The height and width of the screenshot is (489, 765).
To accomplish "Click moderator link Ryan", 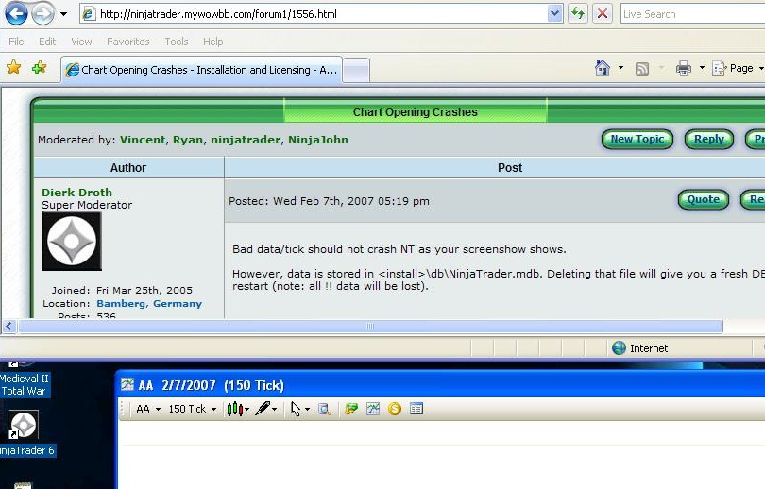I will point(188,140).
